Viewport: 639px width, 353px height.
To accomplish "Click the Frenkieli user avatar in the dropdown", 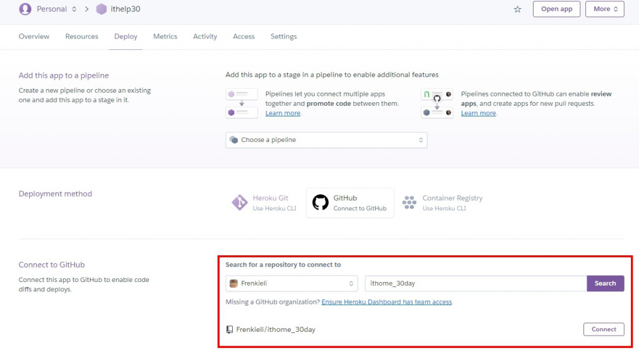I will pyautogui.click(x=233, y=283).
